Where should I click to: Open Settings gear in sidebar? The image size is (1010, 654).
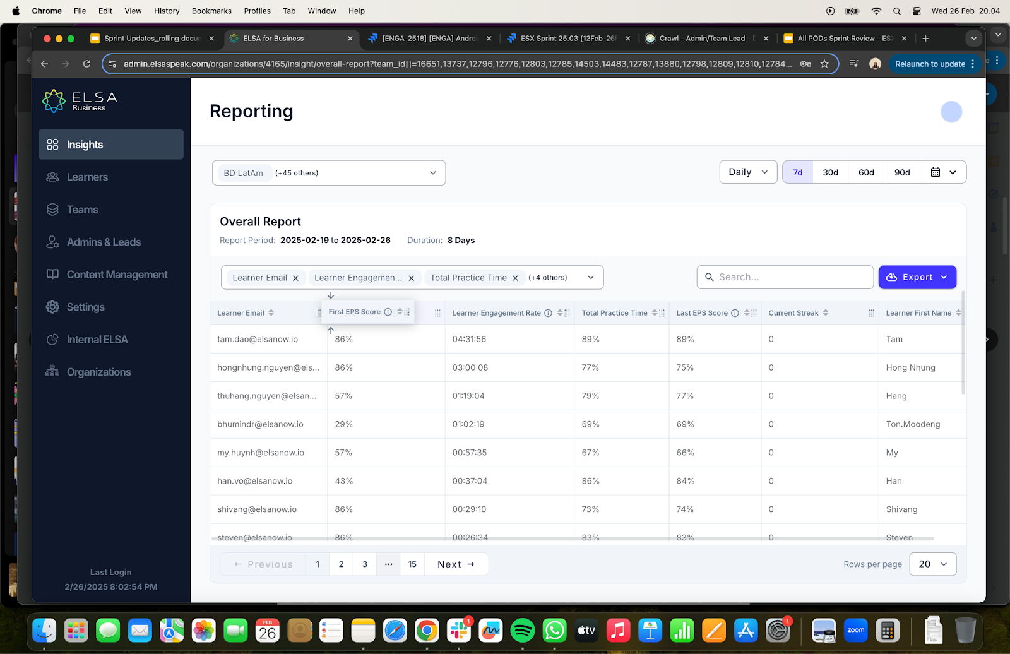pos(52,307)
